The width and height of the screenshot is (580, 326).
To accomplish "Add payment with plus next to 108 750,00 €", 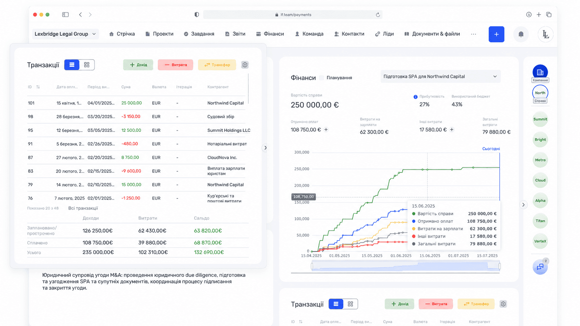I will click(x=326, y=130).
